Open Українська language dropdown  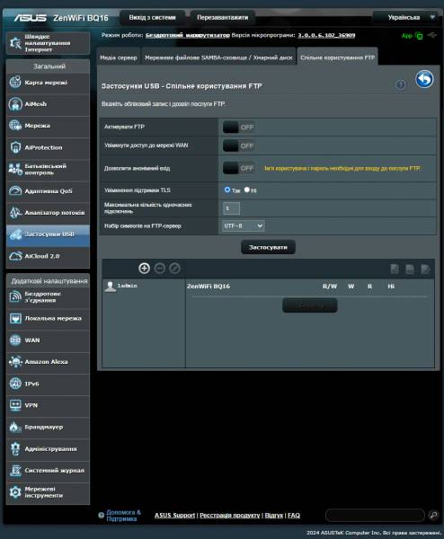[x=406, y=18]
